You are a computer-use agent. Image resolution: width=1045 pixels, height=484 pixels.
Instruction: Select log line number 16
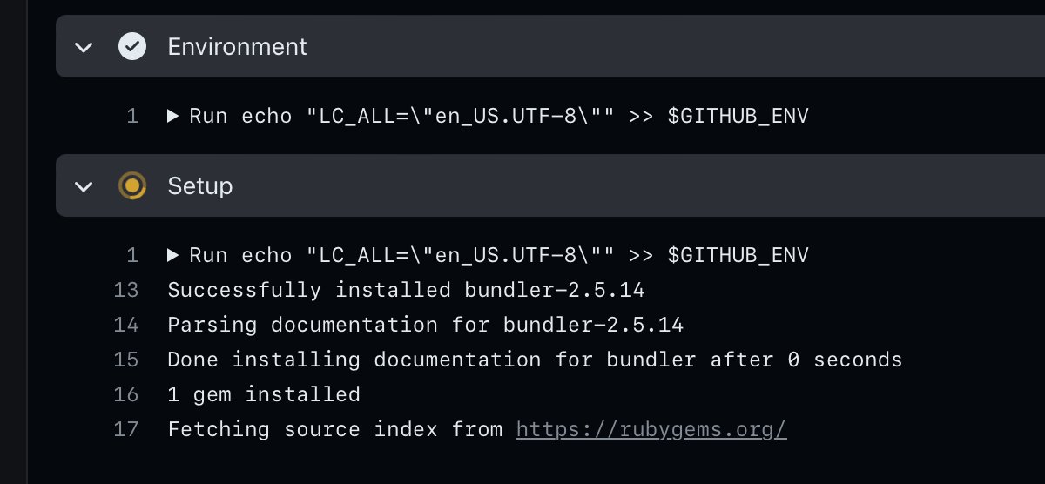tap(126, 394)
